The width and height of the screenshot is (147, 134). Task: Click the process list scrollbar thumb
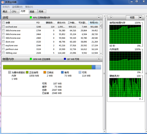[101, 26]
